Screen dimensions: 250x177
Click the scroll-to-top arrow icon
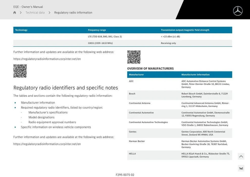241,156
